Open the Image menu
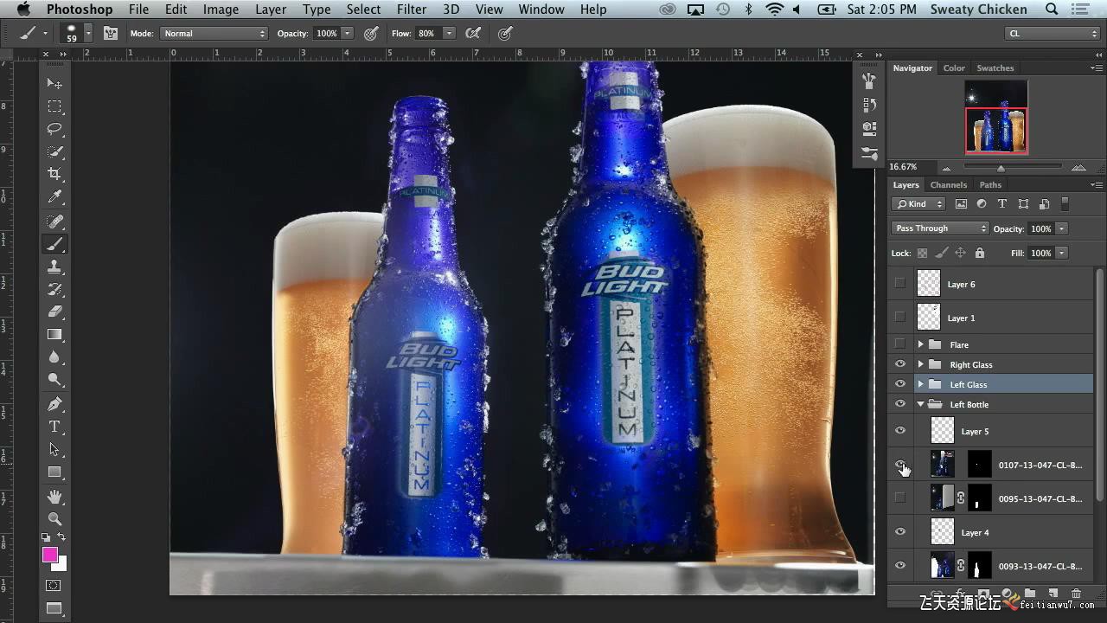 pos(221,10)
